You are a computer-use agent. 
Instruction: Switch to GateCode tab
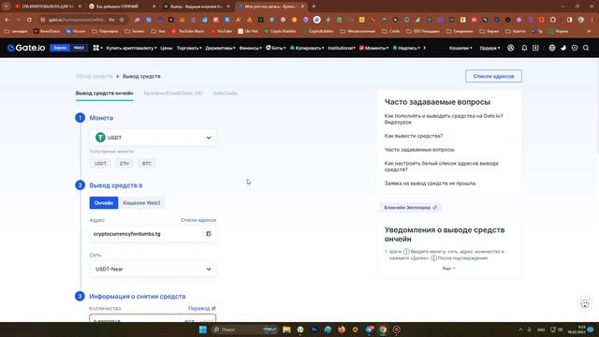pos(225,93)
